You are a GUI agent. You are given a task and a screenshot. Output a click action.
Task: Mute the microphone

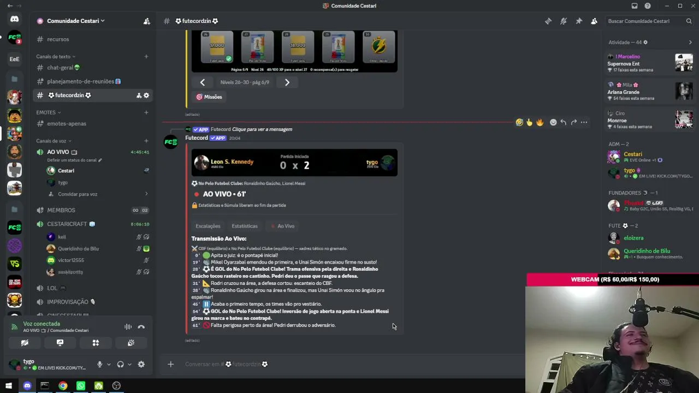tap(99, 365)
